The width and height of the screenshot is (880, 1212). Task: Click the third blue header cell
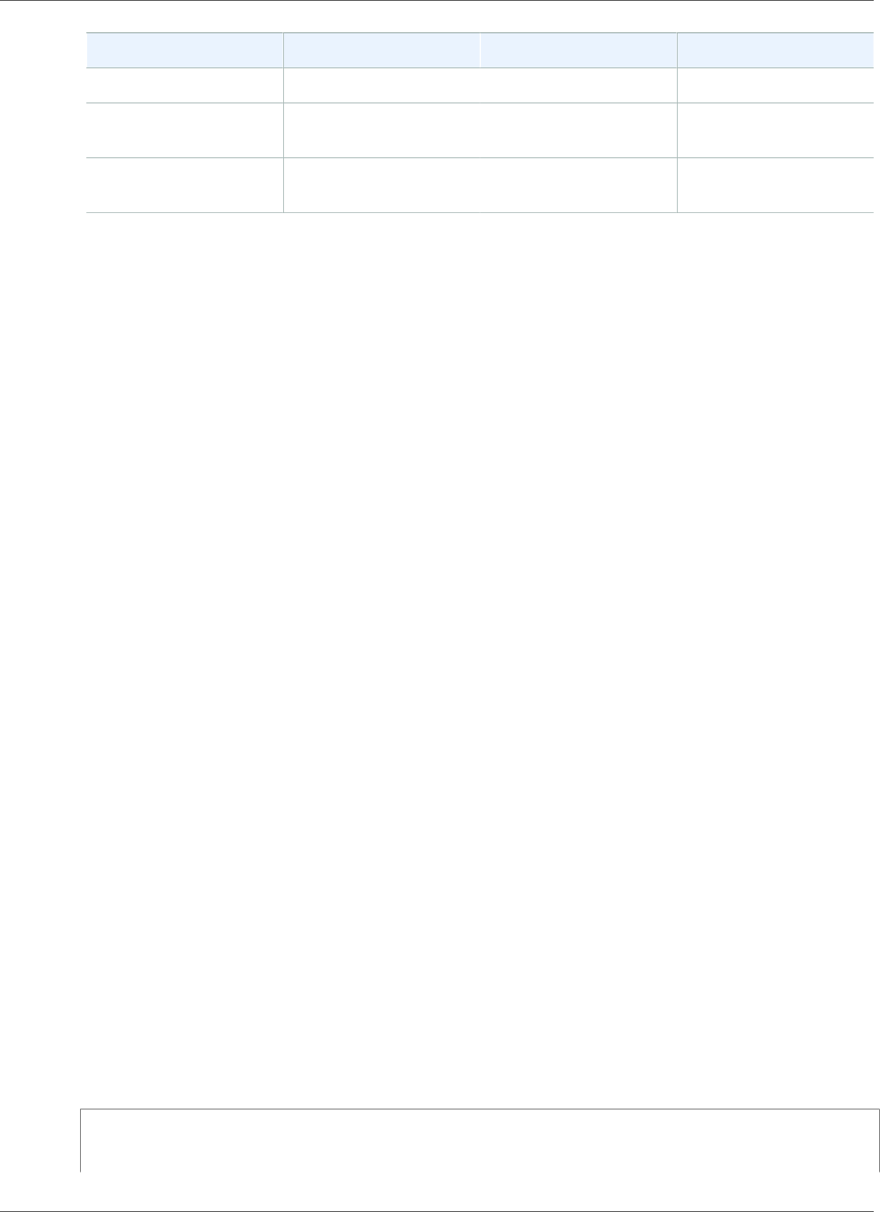coord(578,50)
